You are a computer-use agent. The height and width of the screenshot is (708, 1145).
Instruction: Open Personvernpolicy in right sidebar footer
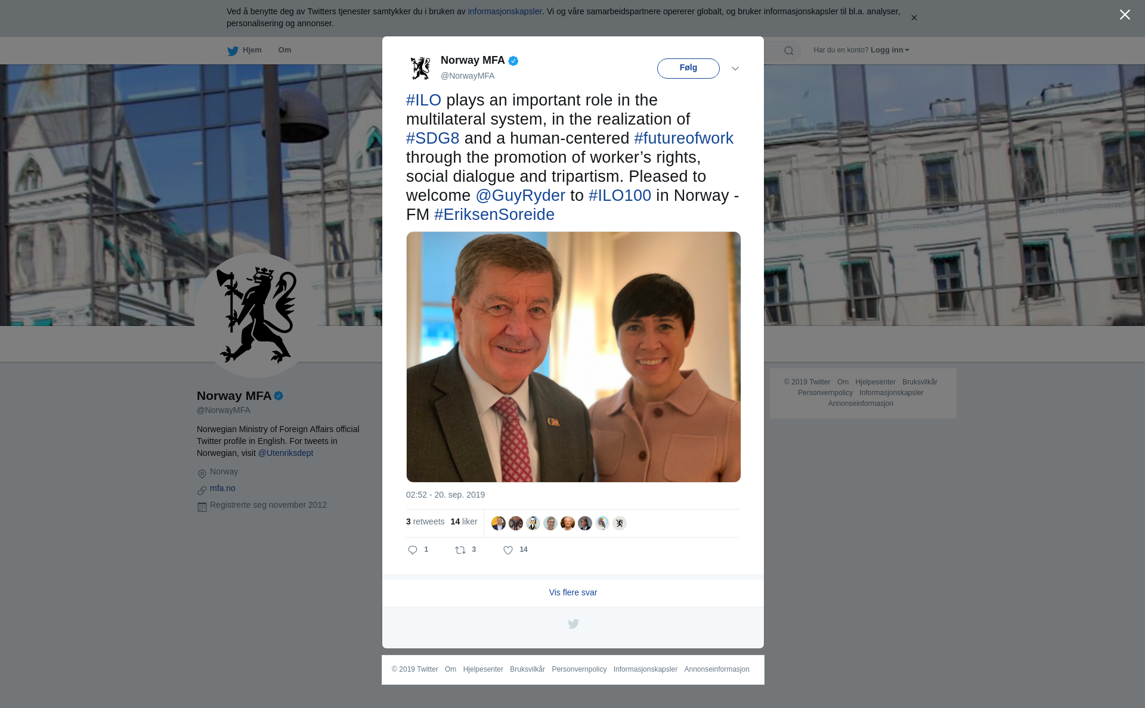[x=825, y=393]
